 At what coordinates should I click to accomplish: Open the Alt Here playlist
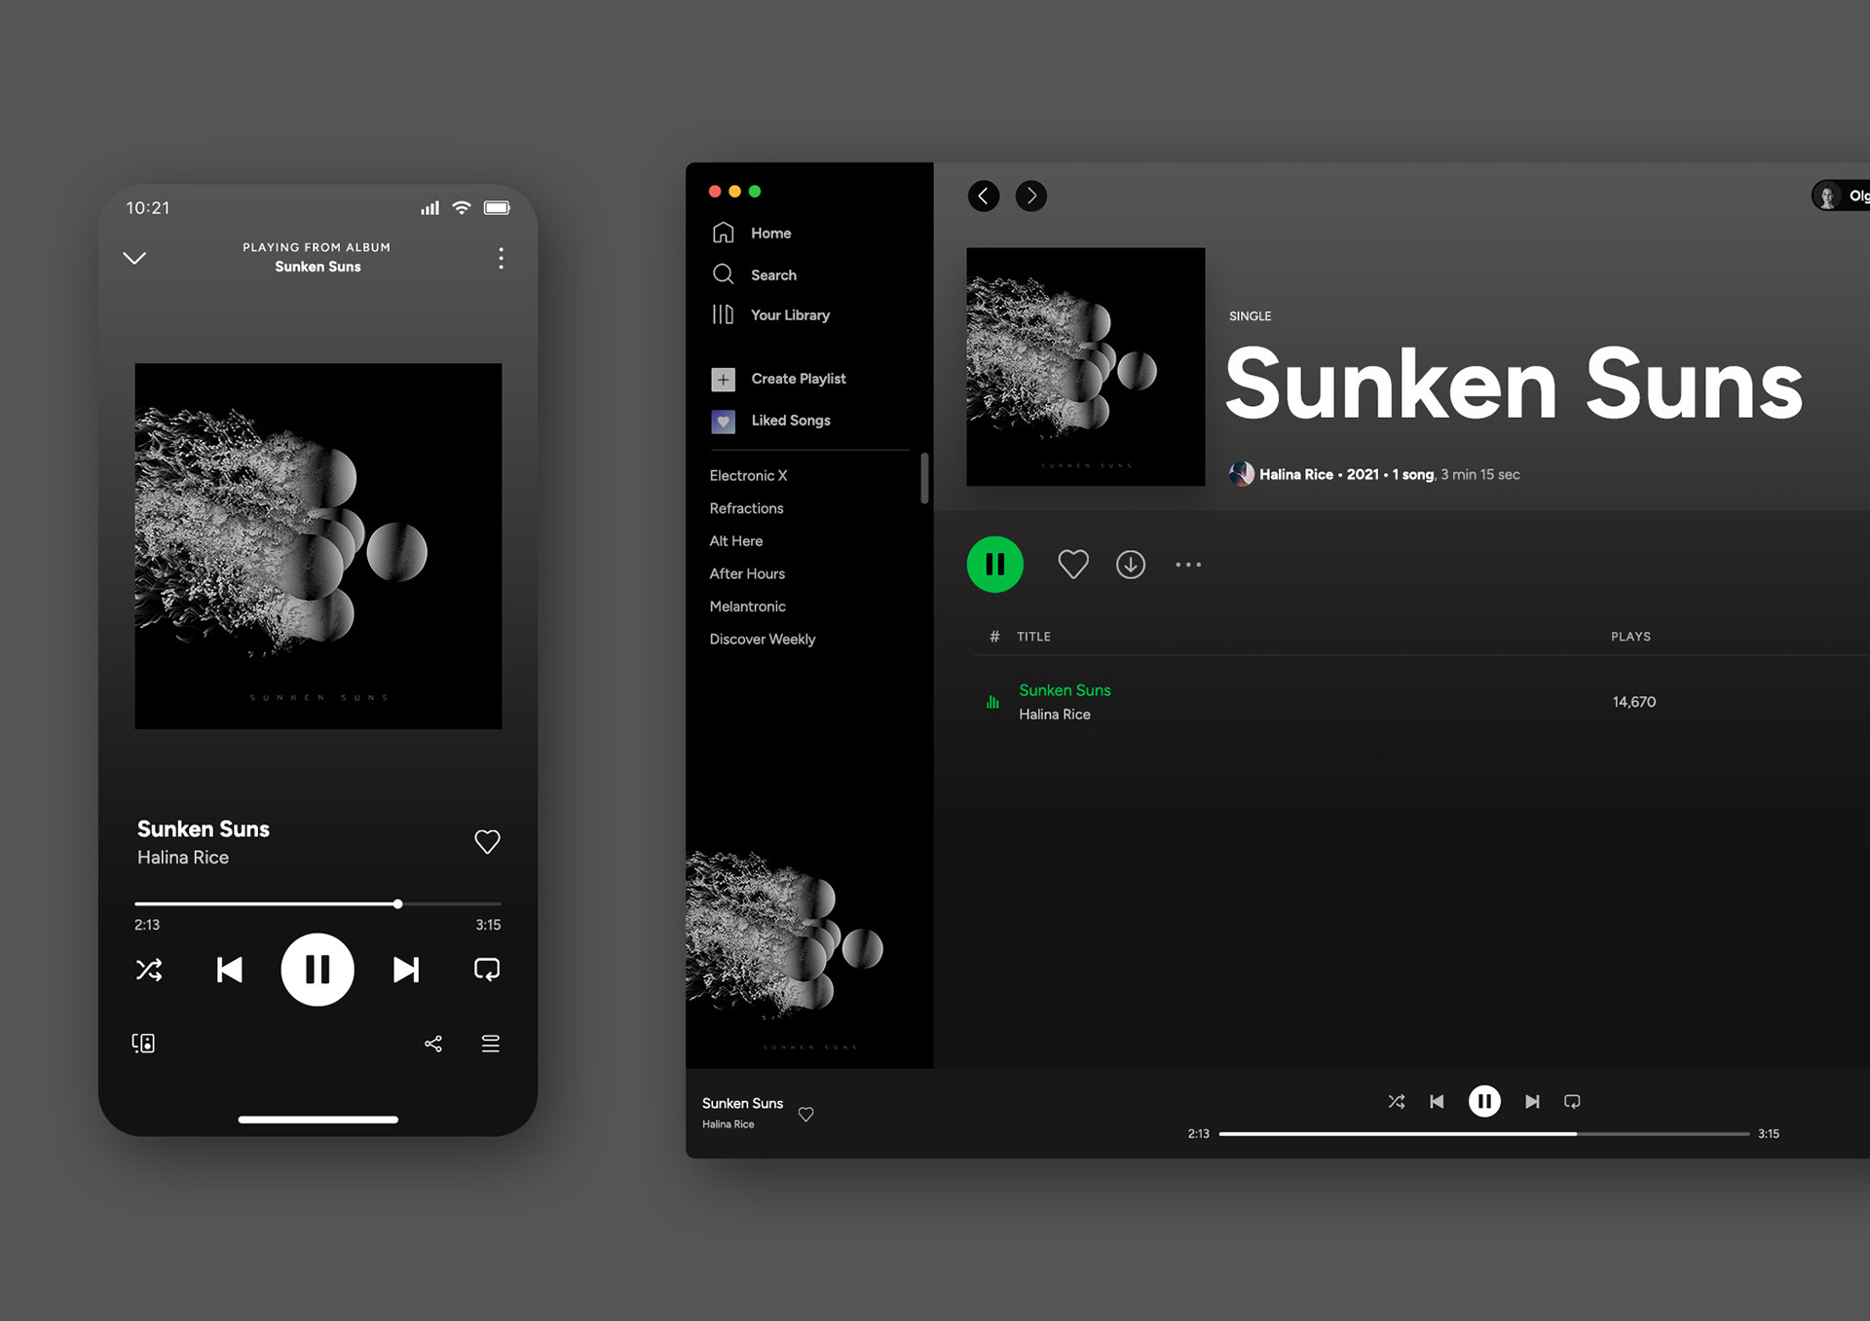(x=736, y=541)
